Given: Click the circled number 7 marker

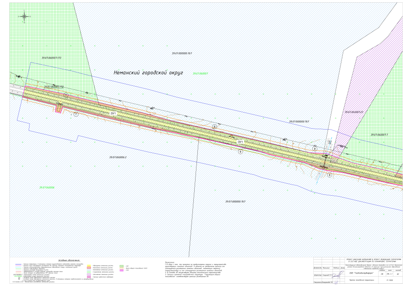Looking at the screenshot, I should (x=76, y=114).
